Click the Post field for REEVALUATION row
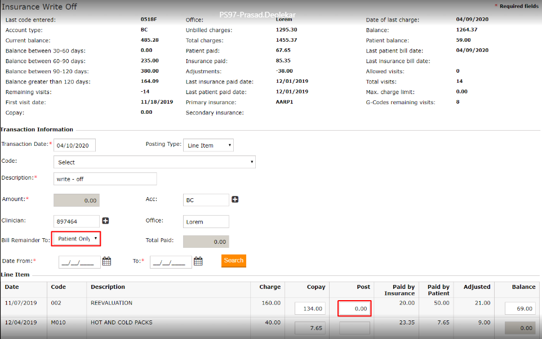This screenshot has height=339, width=542. click(x=354, y=309)
